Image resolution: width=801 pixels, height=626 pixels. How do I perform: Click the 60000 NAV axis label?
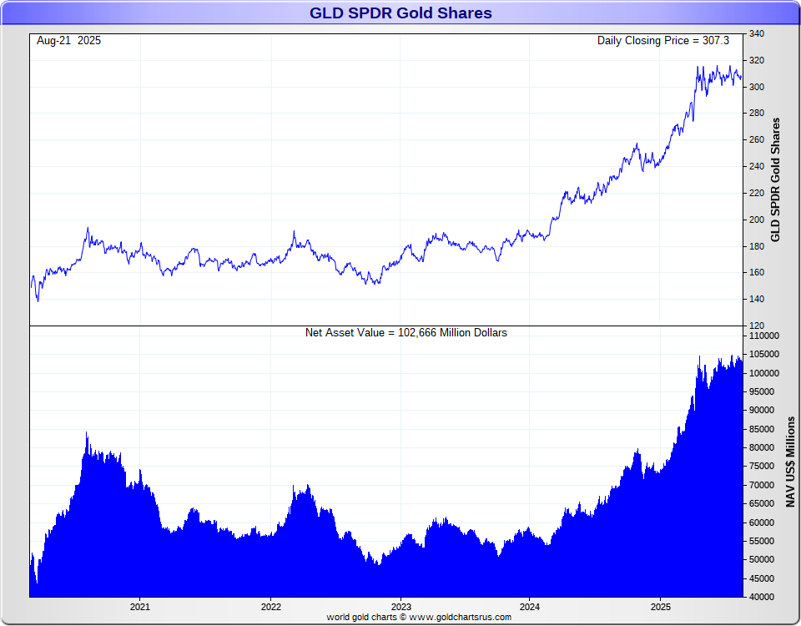(762, 523)
